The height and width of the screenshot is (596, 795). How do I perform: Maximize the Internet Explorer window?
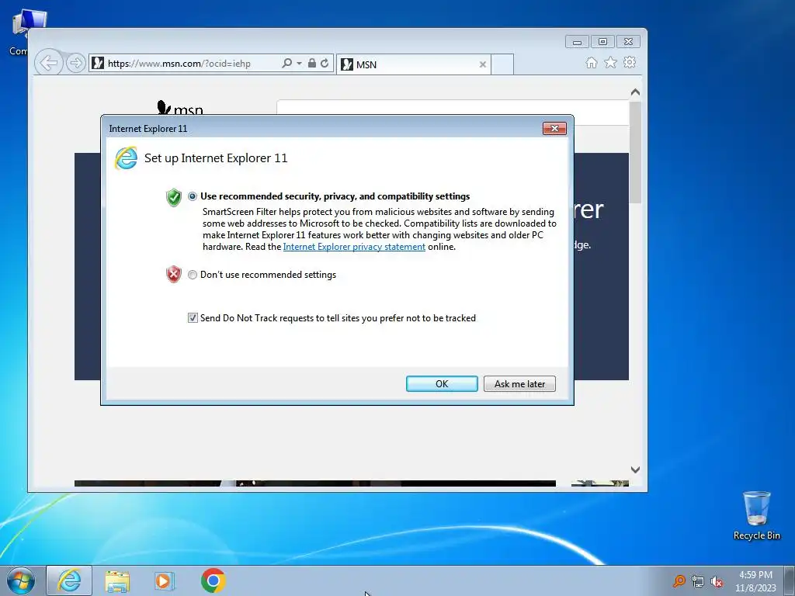coord(602,42)
